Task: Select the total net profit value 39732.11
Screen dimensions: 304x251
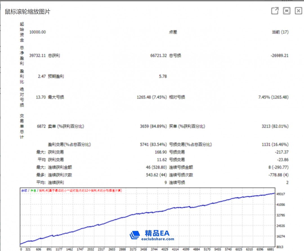Action: coord(37,56)
